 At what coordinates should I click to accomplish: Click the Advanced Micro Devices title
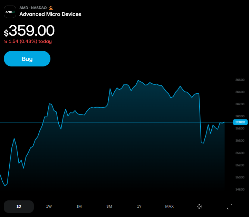point(50,14)
